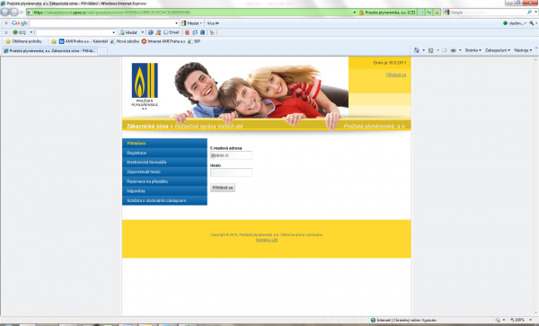This screenshot has height=326, width=539.
Task: Click the print icon on the command bar
Action: click(454, 50)
